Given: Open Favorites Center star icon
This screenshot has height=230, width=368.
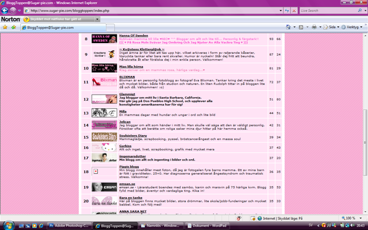Looking at the screenshot, I should tap(5, 27).
